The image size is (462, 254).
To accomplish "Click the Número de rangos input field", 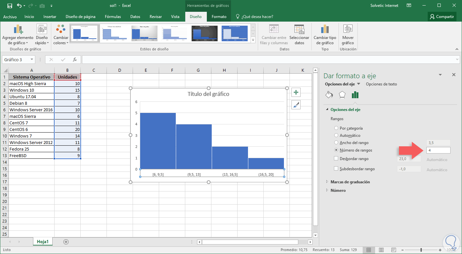I will pyautogui.click(x=438, y=150).
